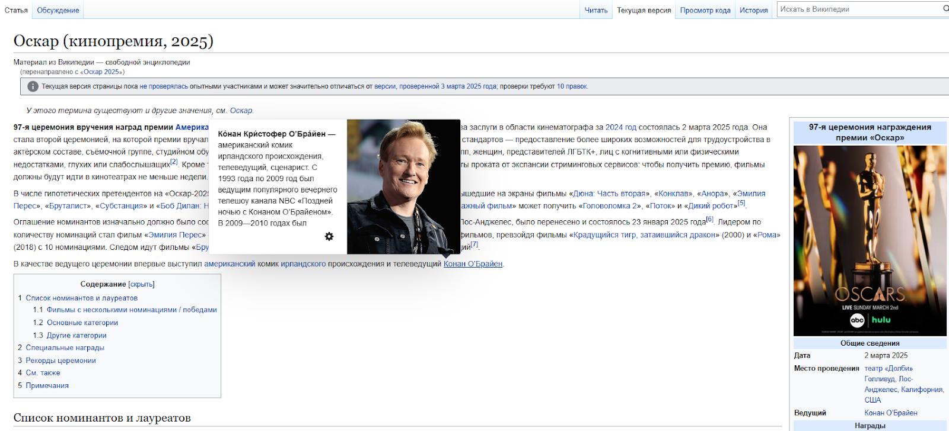The height and width of the screenshot is (431, 949).
Task: Open the Oscars poster image
Action: click(x=870, y=240)
